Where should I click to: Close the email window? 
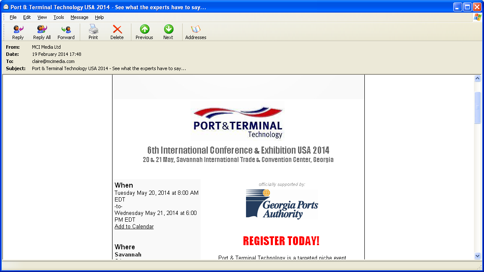[477, 7]
